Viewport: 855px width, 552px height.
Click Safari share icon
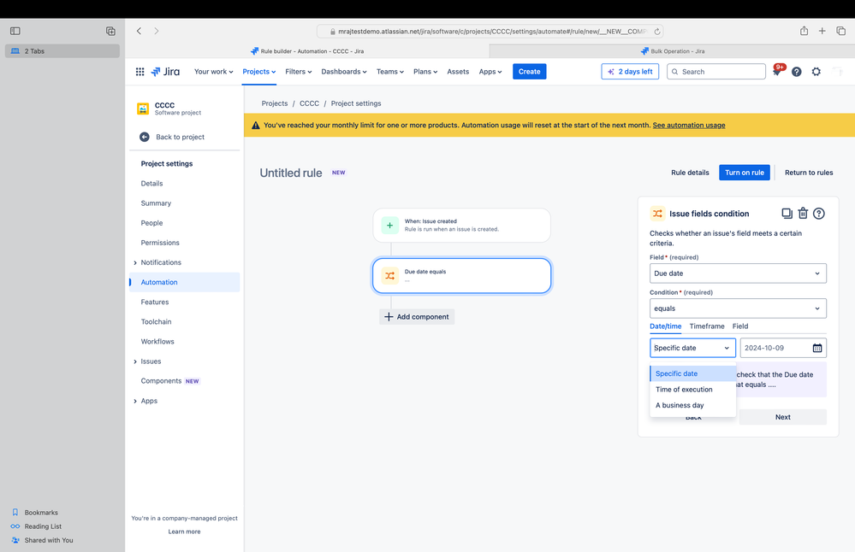click(x=804, y=31)
